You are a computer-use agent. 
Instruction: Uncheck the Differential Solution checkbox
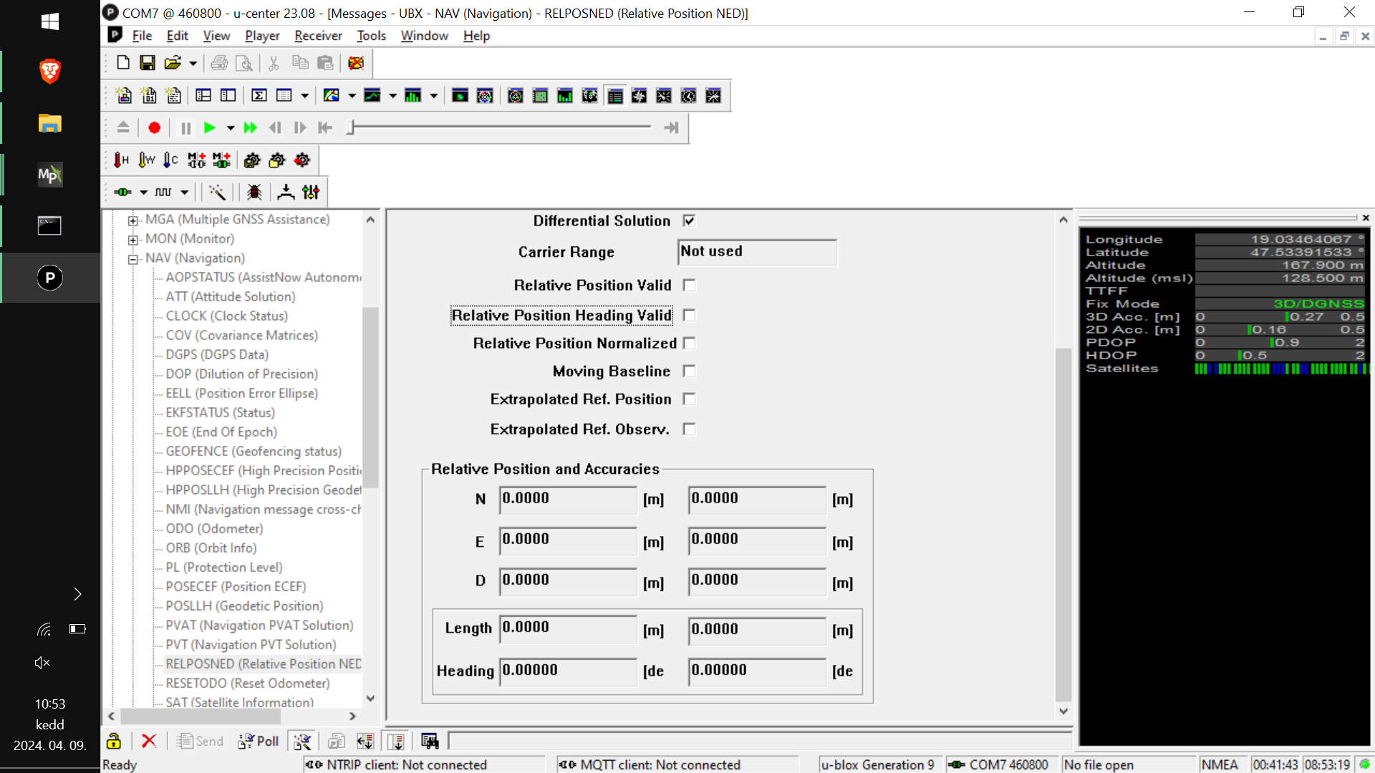(689, 220)
